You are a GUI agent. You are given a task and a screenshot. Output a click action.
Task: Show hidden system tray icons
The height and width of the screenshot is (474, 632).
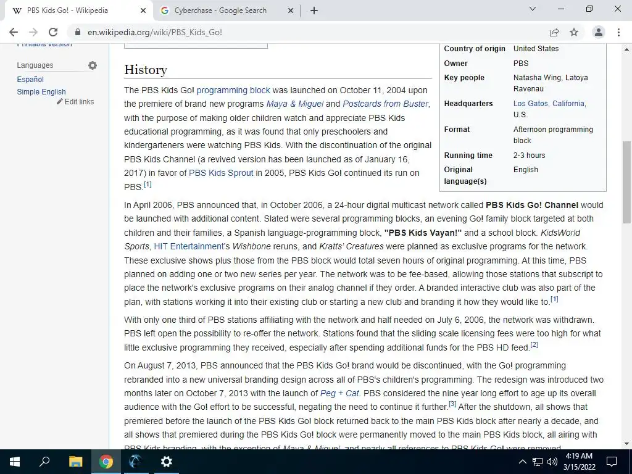click(x=522, y=462)
